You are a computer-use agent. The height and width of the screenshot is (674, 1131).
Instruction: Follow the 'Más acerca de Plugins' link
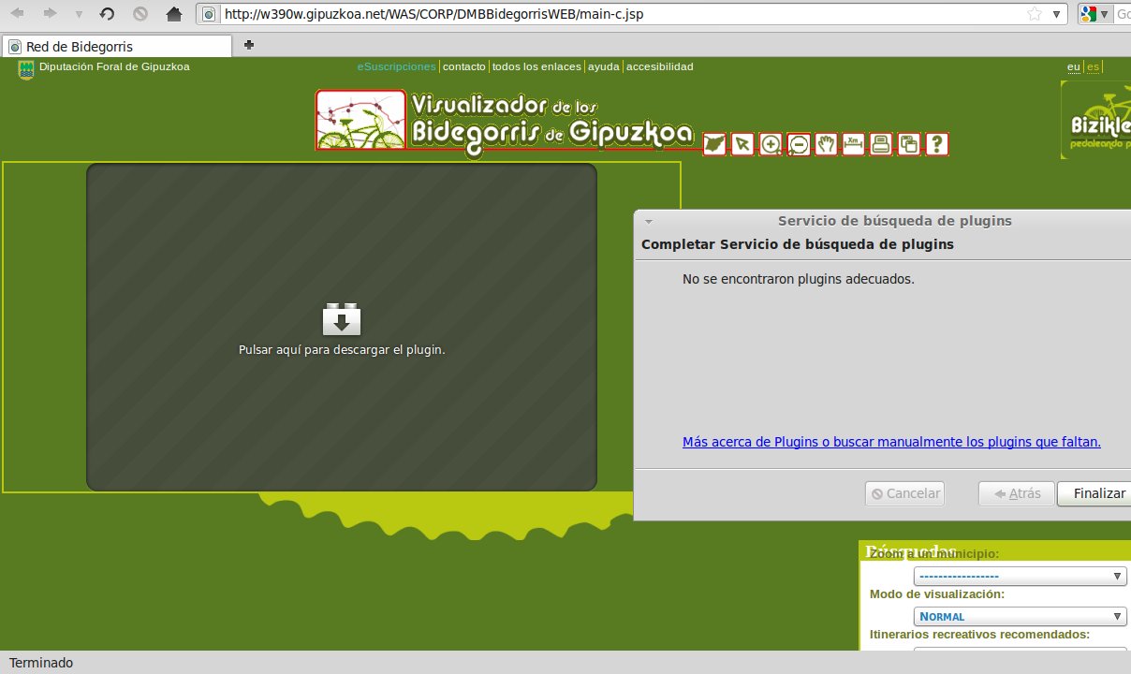click(891, 442)
